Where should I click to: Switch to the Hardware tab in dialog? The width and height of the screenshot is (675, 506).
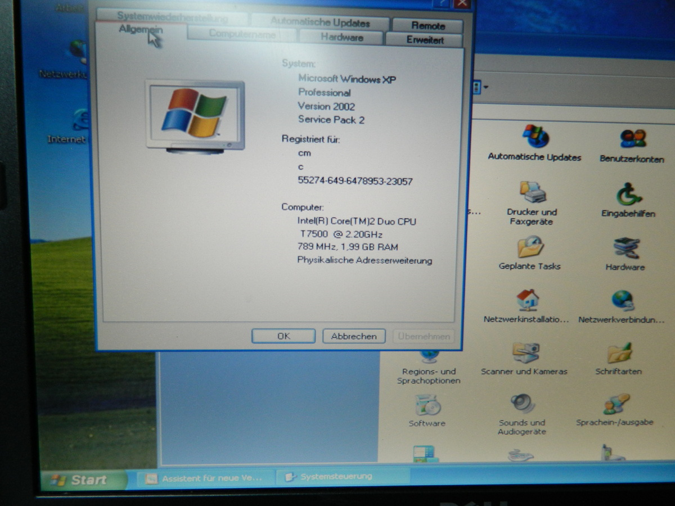point(341,38)
